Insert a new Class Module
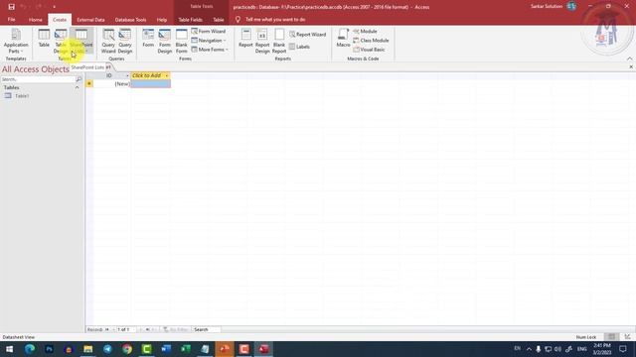Viewport: 636px width, 357px height. pos(371,41)
